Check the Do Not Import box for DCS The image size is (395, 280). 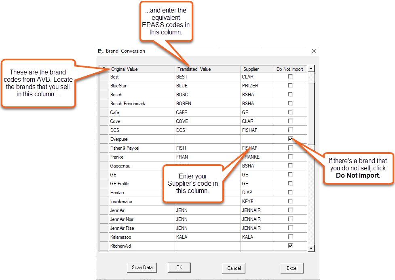coord(290,130)
